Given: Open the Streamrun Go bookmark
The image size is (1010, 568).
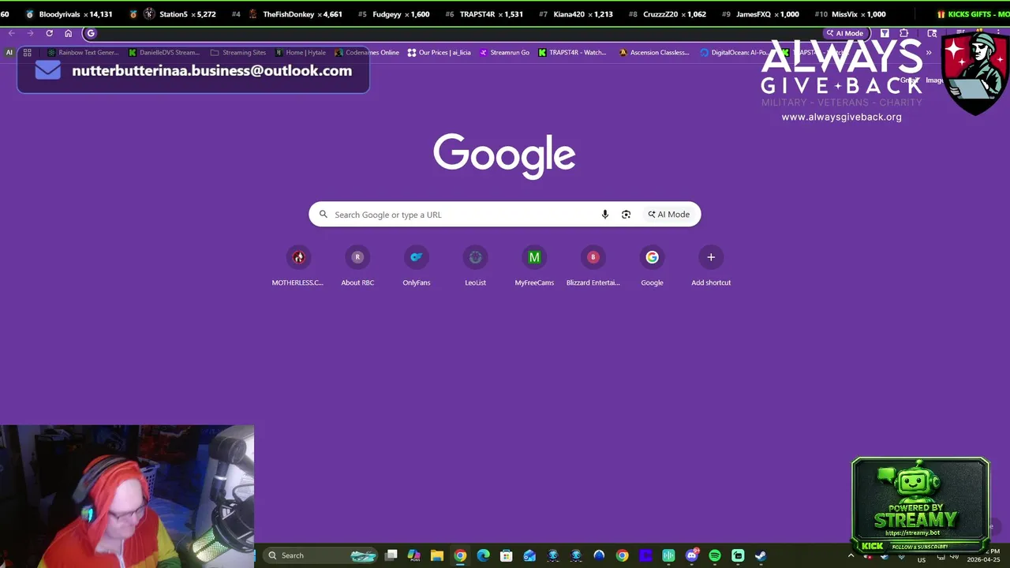Looking at the screenshot, I should [505, 53].
